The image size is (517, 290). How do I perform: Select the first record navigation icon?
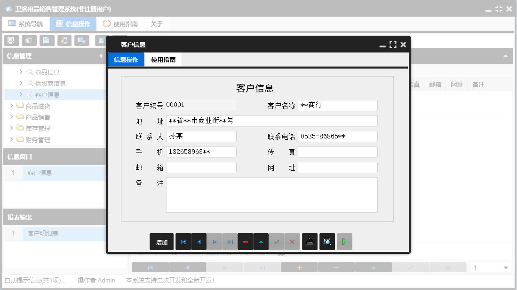point(183,241)
